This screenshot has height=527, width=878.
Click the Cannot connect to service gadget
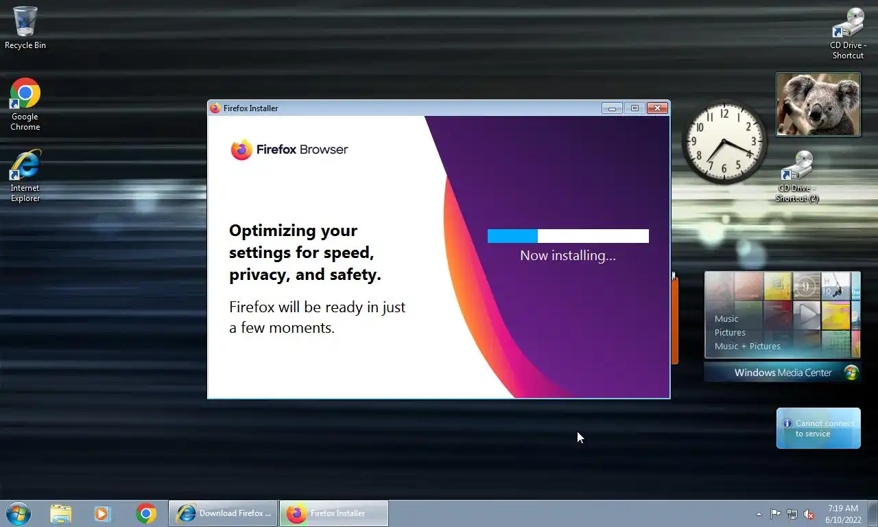(x=818, y=428)
